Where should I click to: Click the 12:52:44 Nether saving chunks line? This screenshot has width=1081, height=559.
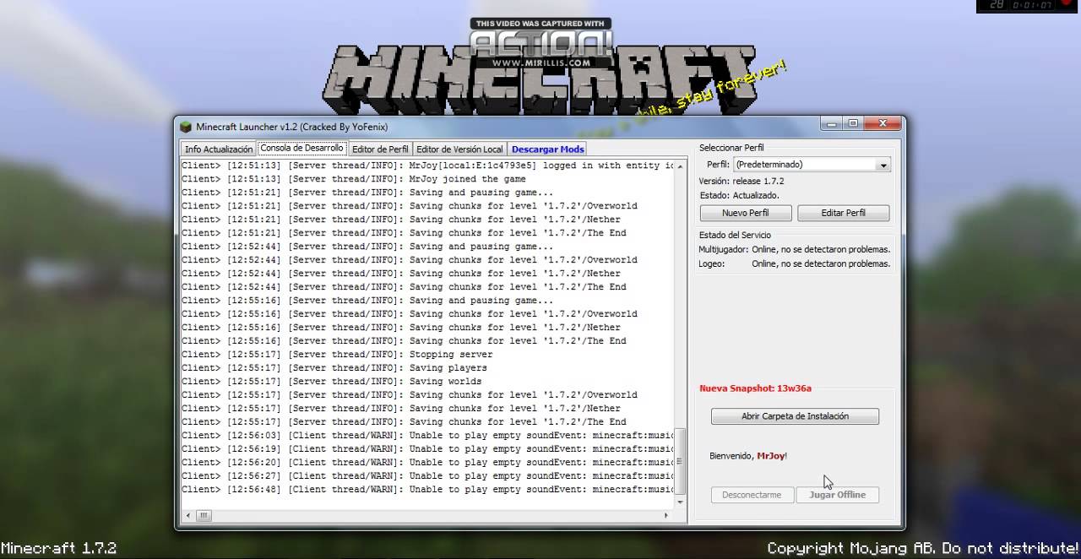pyautogui.click(x=401, y=274)
